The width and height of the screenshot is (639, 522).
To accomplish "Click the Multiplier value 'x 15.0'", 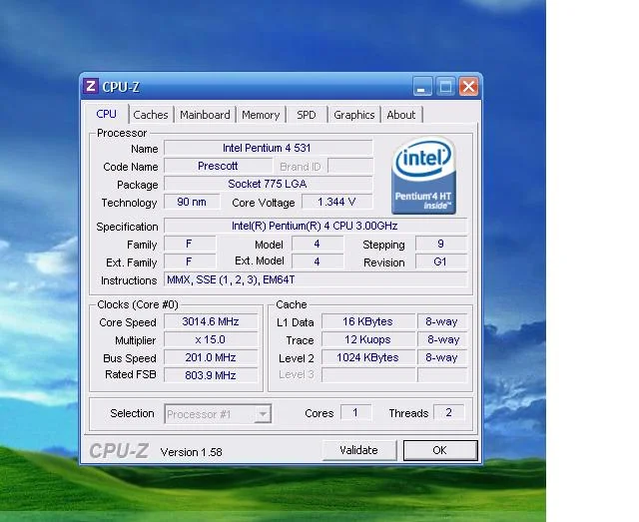I will [211, 339].
